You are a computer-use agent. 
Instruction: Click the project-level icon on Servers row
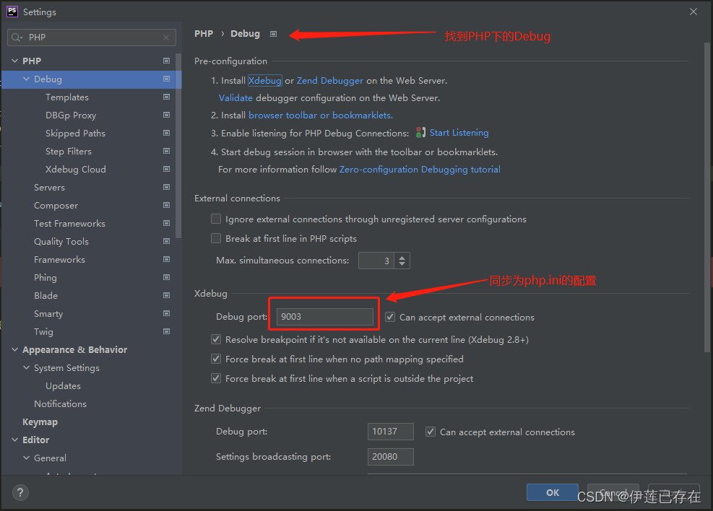(166, 187)
